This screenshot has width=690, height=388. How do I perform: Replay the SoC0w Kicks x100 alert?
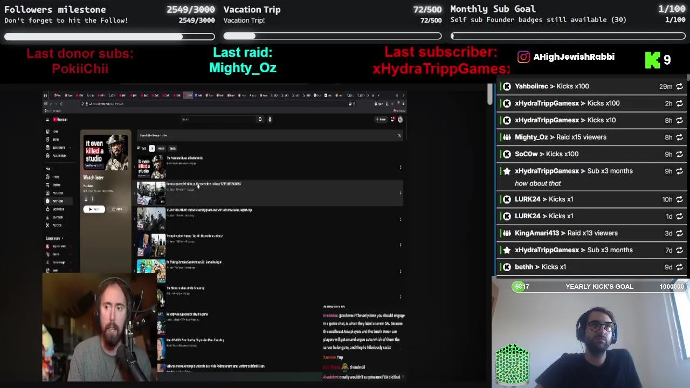pyautogui.click(x=679, y=154)
